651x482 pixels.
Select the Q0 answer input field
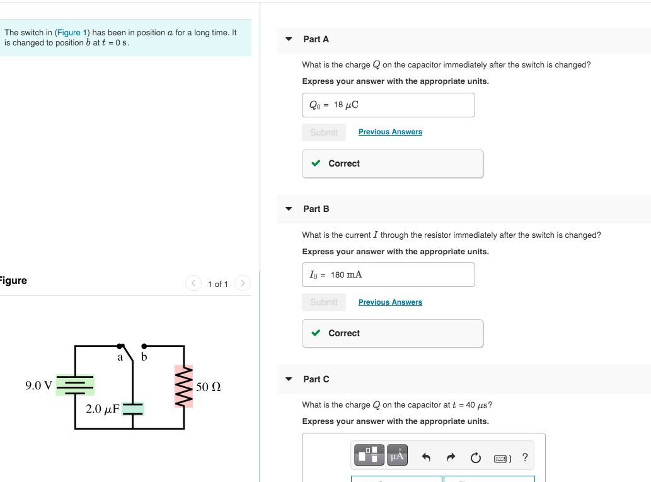[x=388, y=105]
